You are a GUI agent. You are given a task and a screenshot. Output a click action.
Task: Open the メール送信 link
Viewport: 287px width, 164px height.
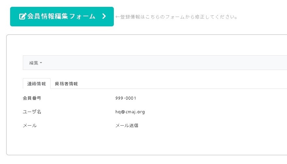[x=127, y=126]
